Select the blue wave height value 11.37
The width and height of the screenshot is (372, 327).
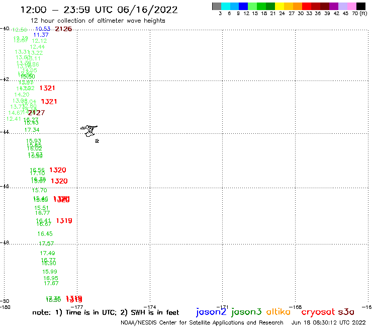pyautogui.click(x=41, y=35)
